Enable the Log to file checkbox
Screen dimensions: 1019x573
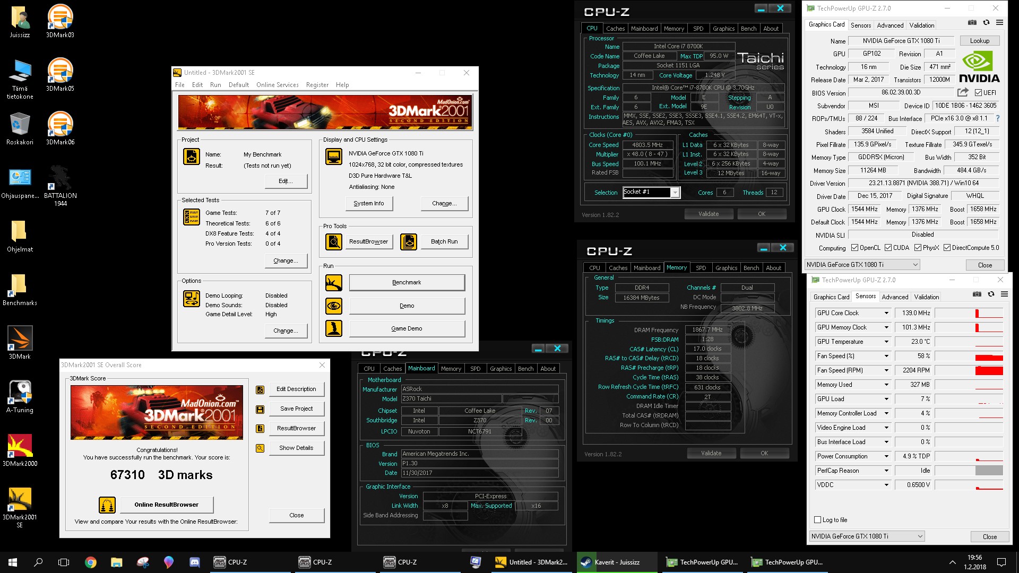click(818, 520)
